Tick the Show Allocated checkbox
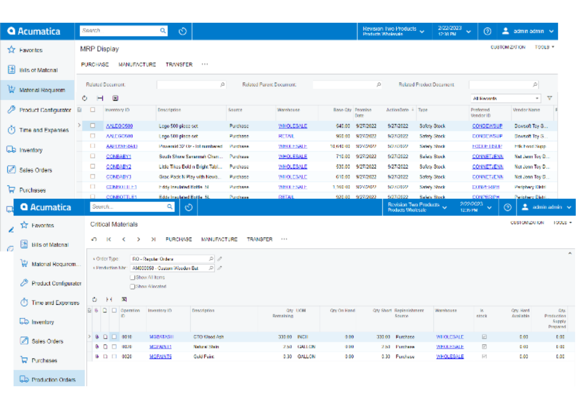 [x=132, y=287]
